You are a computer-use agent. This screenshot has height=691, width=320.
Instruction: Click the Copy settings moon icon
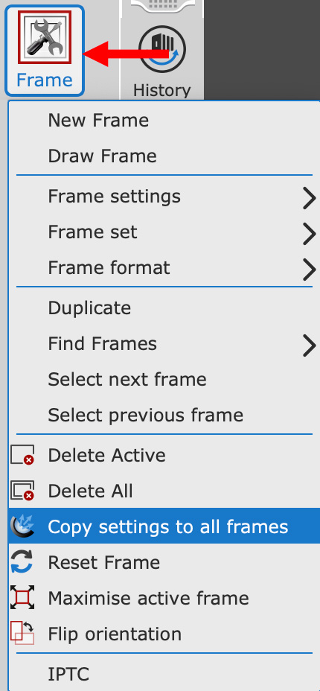click(x=22, y=526)
